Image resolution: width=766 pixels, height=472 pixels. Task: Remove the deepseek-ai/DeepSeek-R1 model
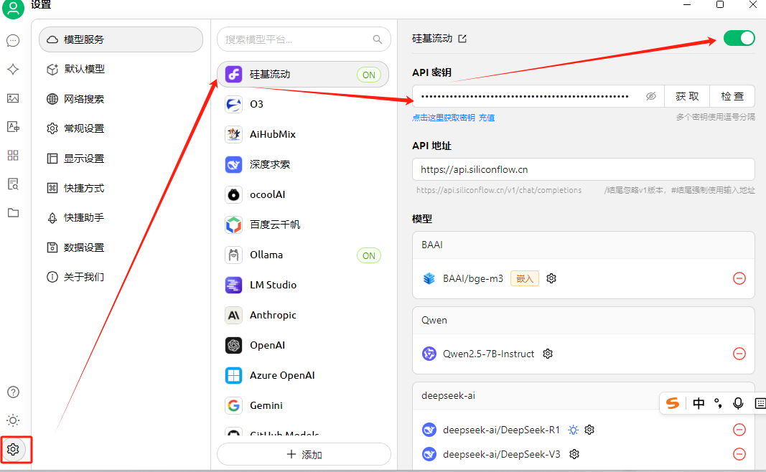739,430
